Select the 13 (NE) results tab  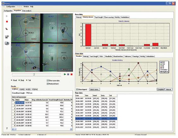[21, 89]
